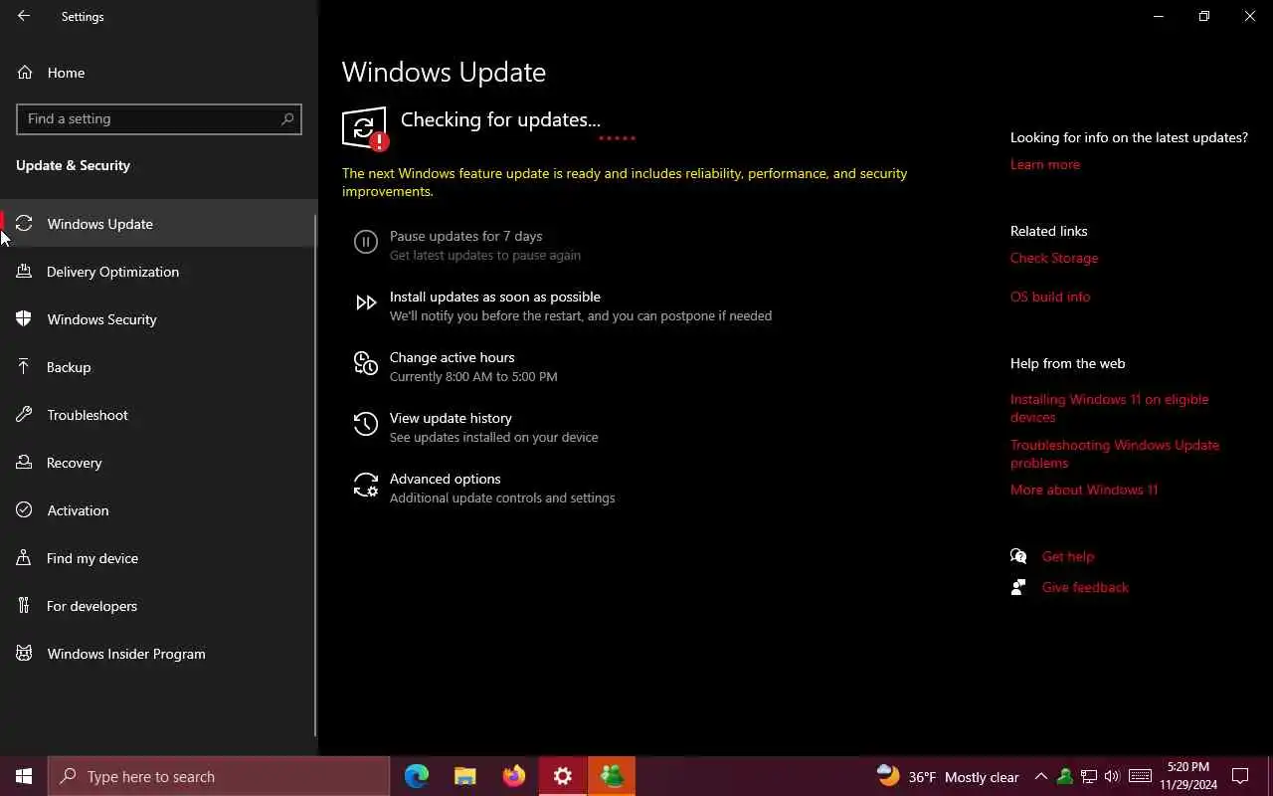Open the Troubleshoot section
1273x796 pixels.
tap(159, 415)
